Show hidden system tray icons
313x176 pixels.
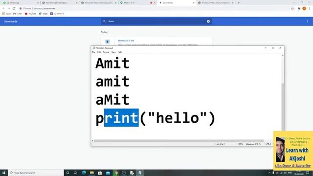tap(269, 173)
